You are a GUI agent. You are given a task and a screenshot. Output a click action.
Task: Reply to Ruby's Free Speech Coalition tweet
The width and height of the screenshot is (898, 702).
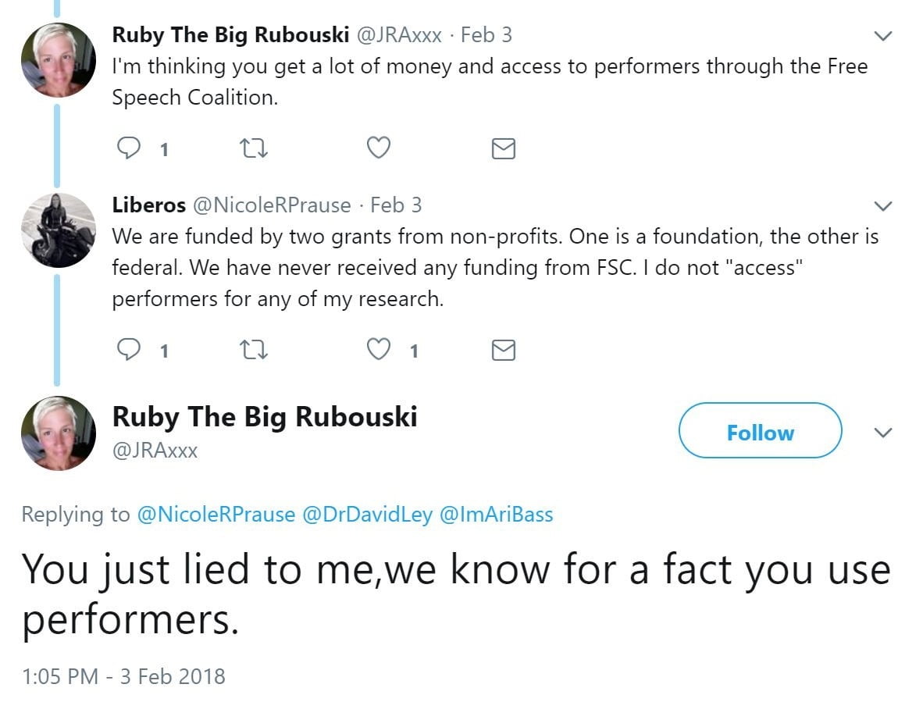coord(128,148)
